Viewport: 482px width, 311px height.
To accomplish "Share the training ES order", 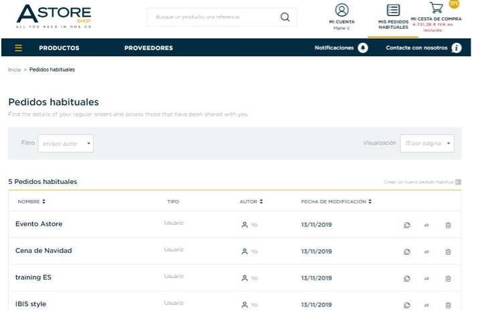I will pyautogui.click(x=426, y=278).
